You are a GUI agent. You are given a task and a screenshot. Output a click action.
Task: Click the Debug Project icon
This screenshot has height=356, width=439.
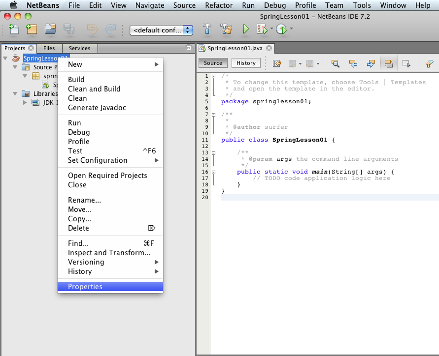click(x=262, y=29)
